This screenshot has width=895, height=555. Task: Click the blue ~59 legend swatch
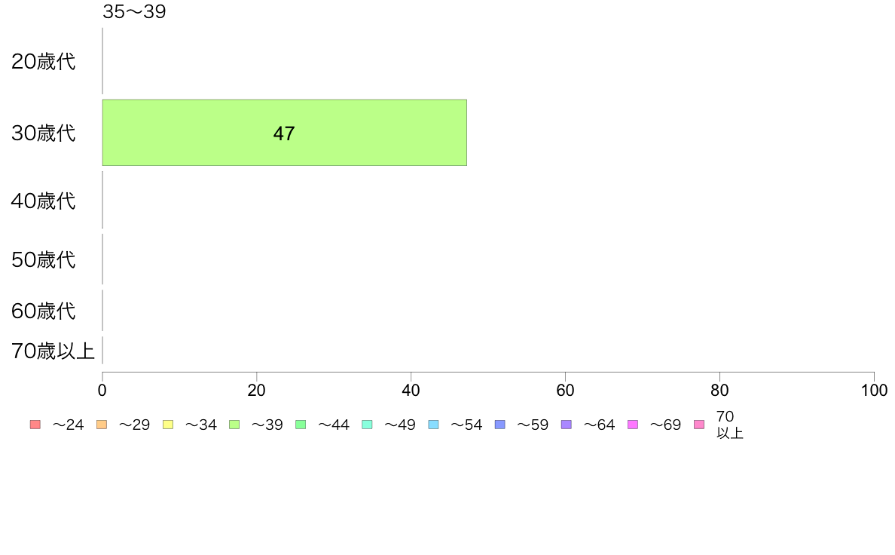(x=500, y=425)
